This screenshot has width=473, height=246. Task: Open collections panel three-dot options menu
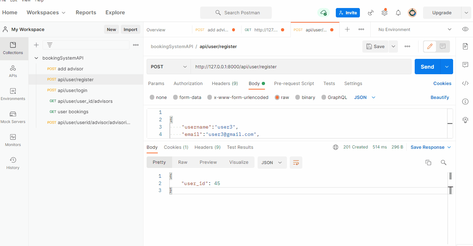136,45
